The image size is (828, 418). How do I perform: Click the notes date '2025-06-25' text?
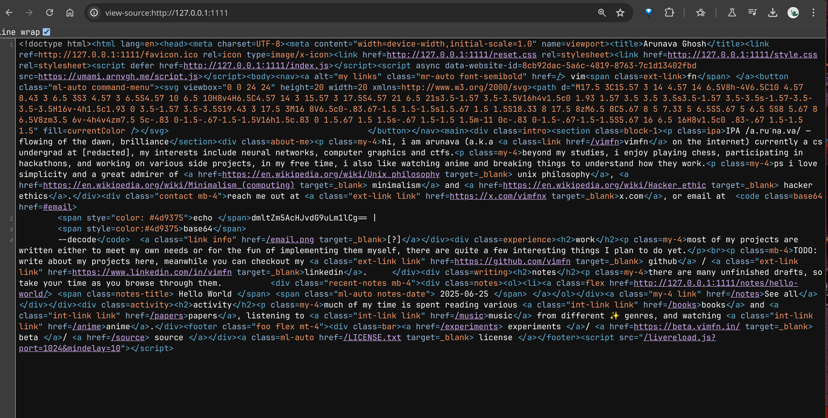464,294
